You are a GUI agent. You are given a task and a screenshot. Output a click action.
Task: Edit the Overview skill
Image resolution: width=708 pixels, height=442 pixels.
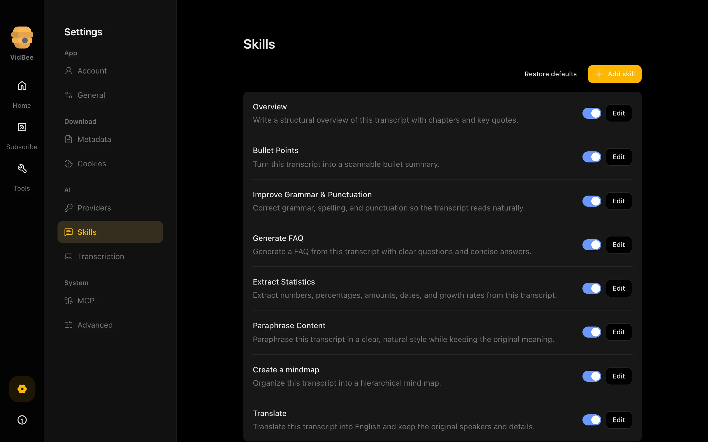pos(618,113)
